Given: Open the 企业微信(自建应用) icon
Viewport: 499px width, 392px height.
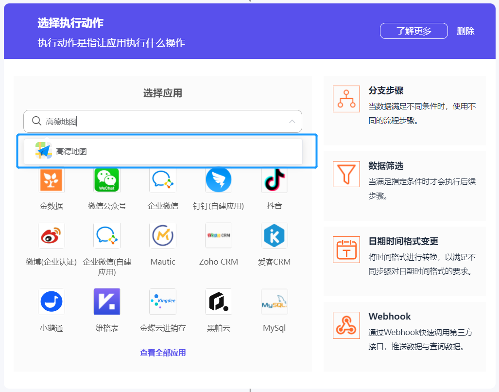Looking at the screenshot, I should (107, 235).
